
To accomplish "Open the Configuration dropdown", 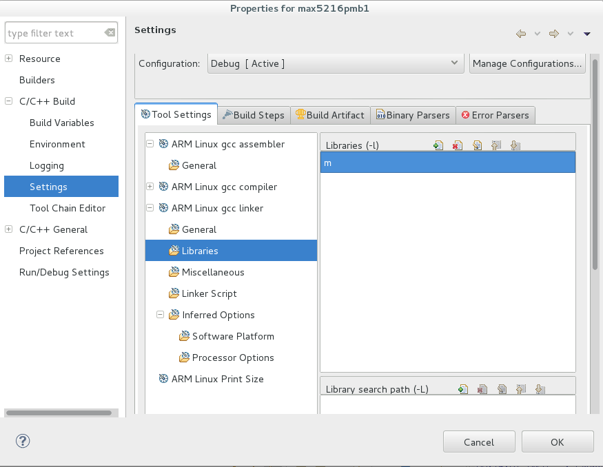I will point(455,63).
